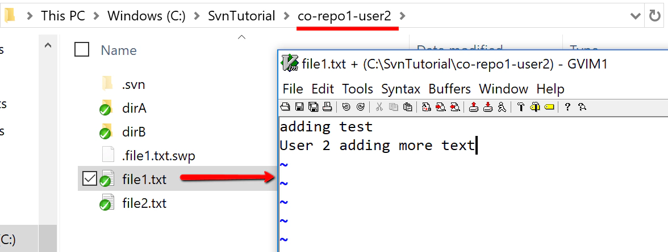This screenshot has width=668, height=252.
Task: Click the Save Session icon in GVIM
Action: point(488,107)
